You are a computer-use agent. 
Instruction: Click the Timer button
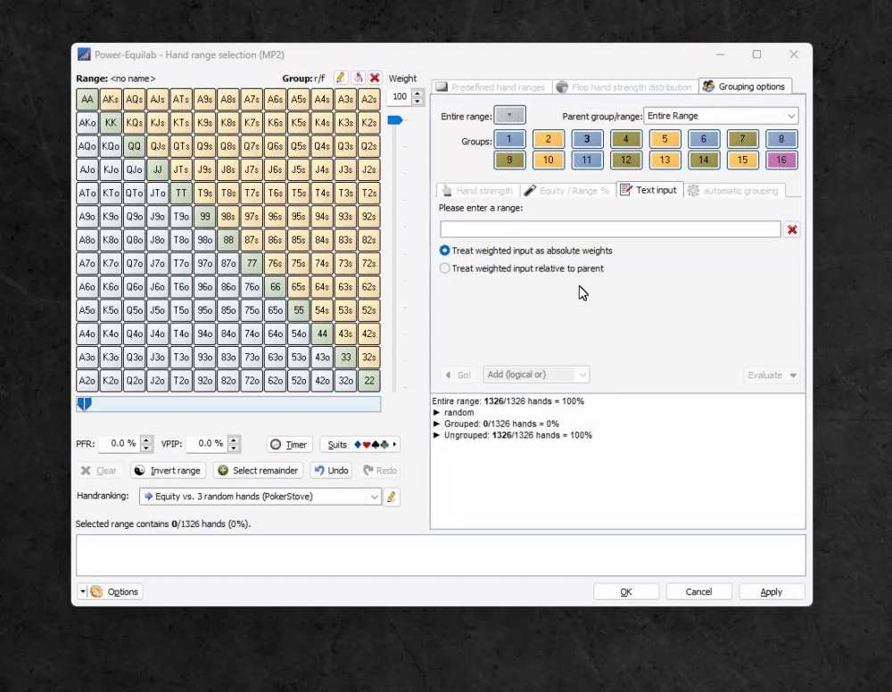tap(290, 445)
